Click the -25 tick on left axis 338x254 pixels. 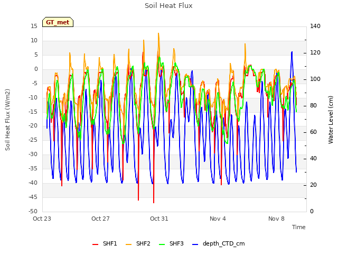[x=33, y=140]
